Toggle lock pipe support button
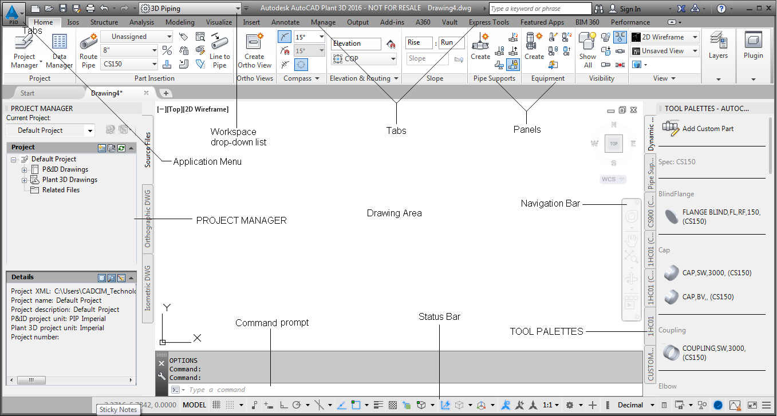 (512, 64)
